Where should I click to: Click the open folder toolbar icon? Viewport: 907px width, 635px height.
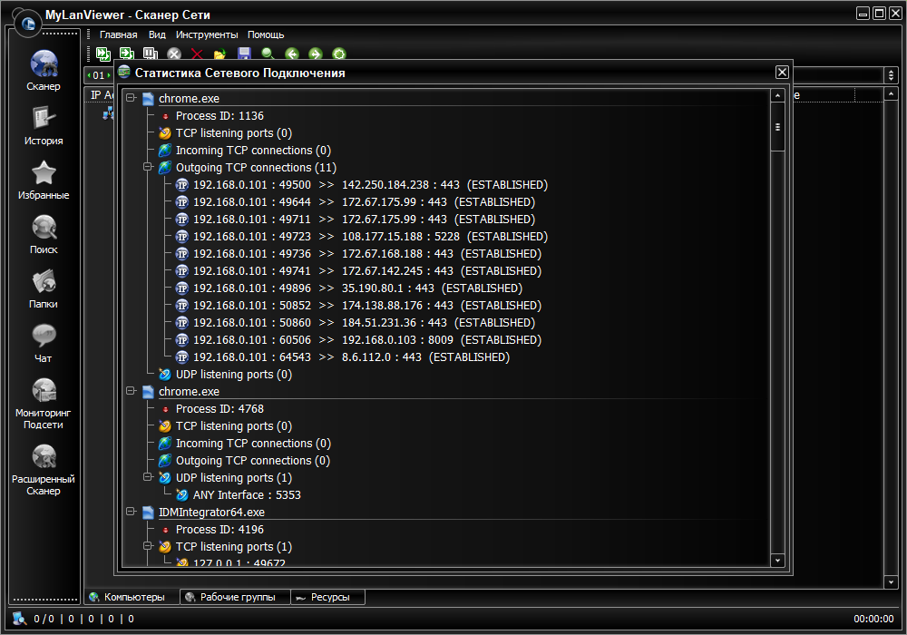(x=219, y=54)
